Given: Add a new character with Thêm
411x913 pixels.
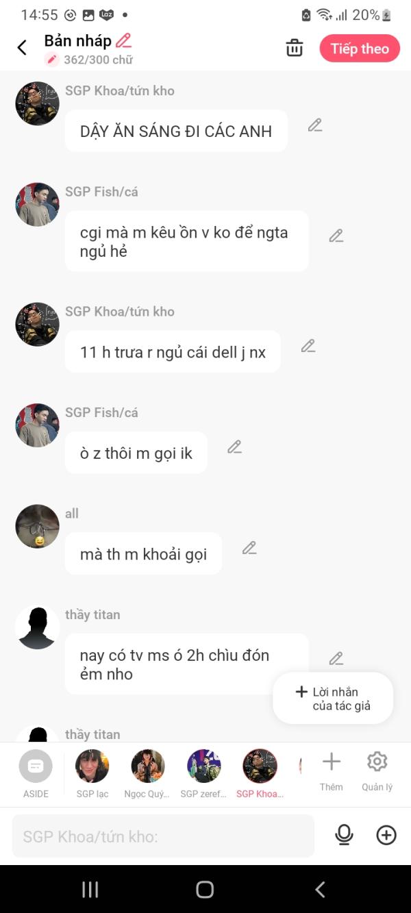Looking at the screenshot, I should pos(332,772).
